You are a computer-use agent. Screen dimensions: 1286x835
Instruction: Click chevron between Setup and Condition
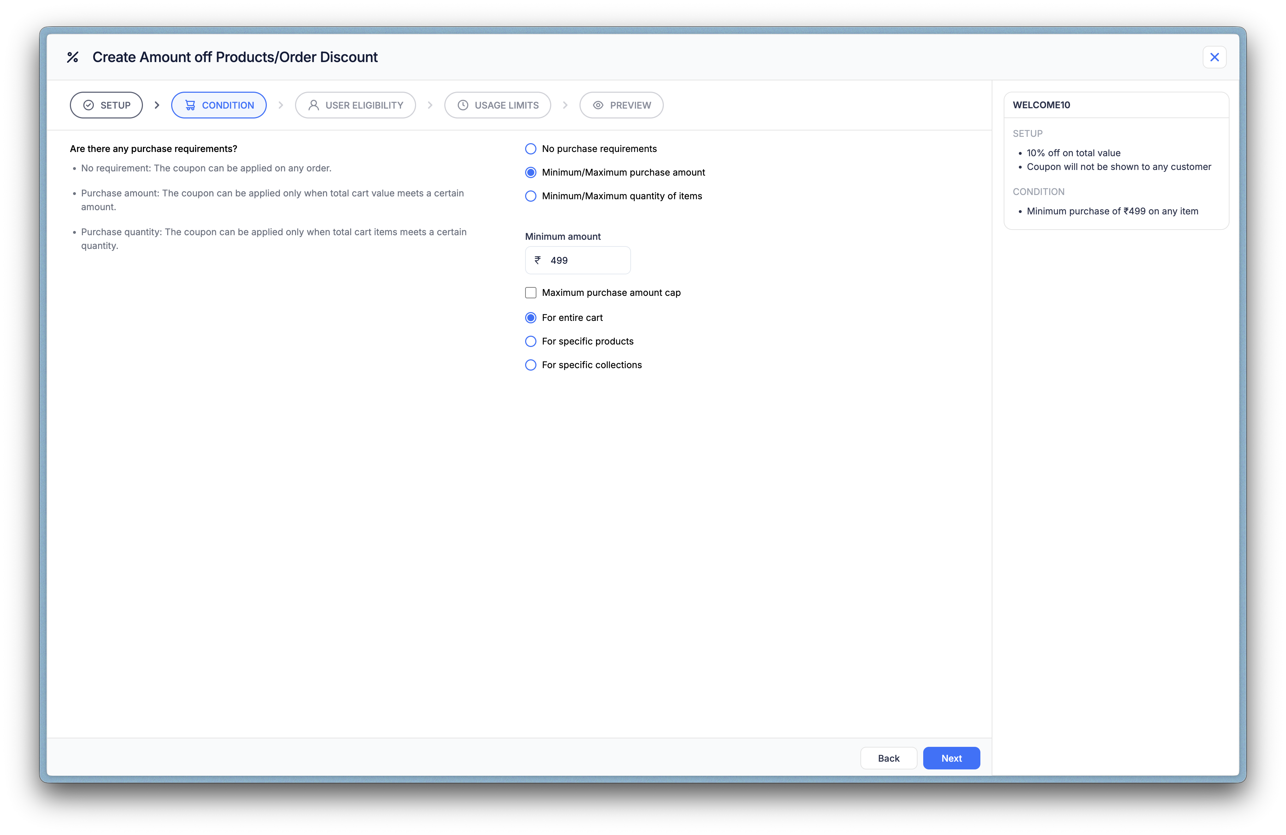pyautogui.click(x=157, y=105)
